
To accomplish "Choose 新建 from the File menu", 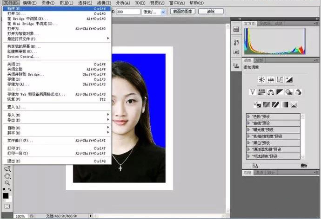I will [x=14, y=8].
